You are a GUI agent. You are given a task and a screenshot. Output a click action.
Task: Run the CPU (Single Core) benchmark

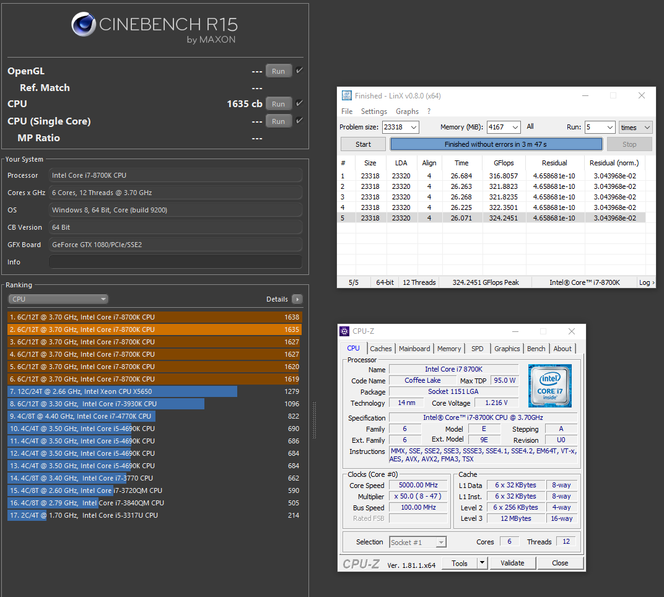tap(278, 121)
